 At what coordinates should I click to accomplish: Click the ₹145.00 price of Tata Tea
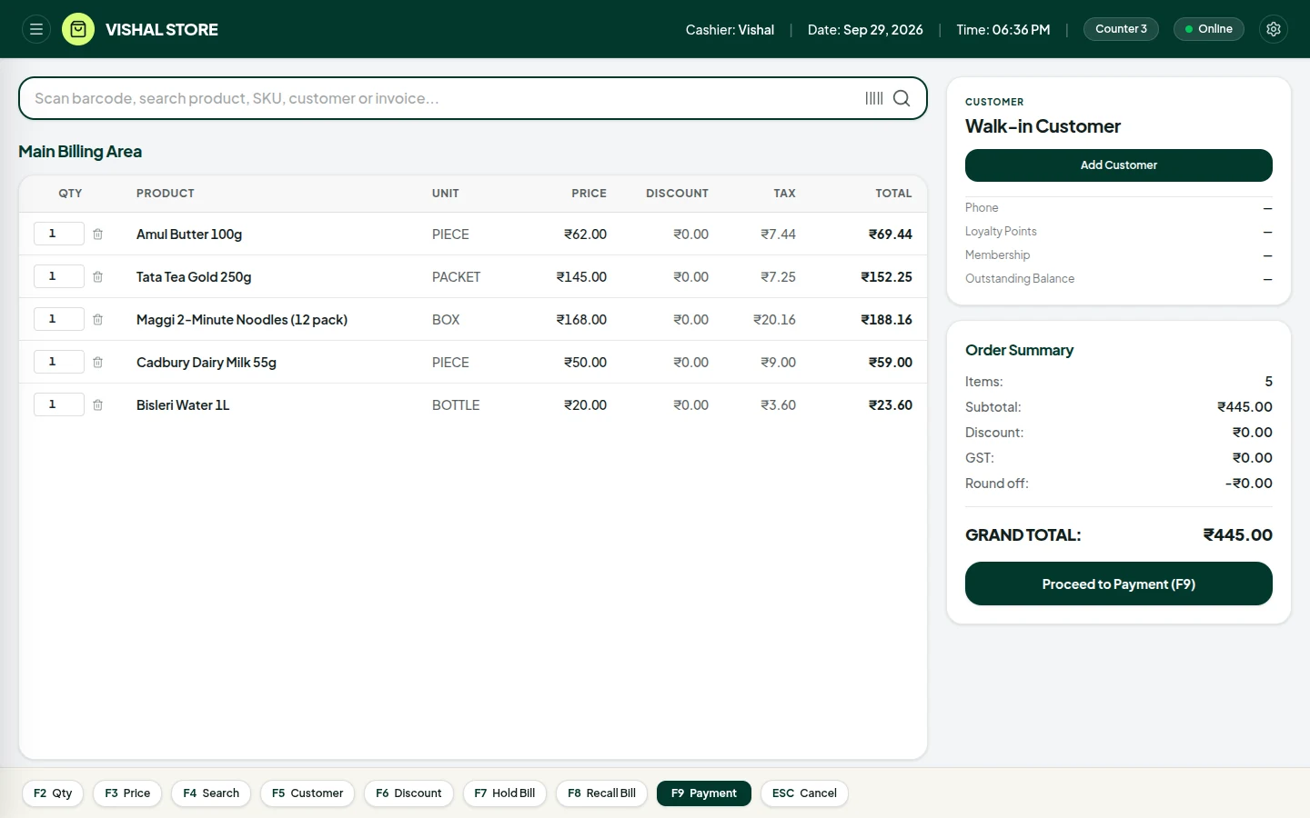[x=581, y=277]
